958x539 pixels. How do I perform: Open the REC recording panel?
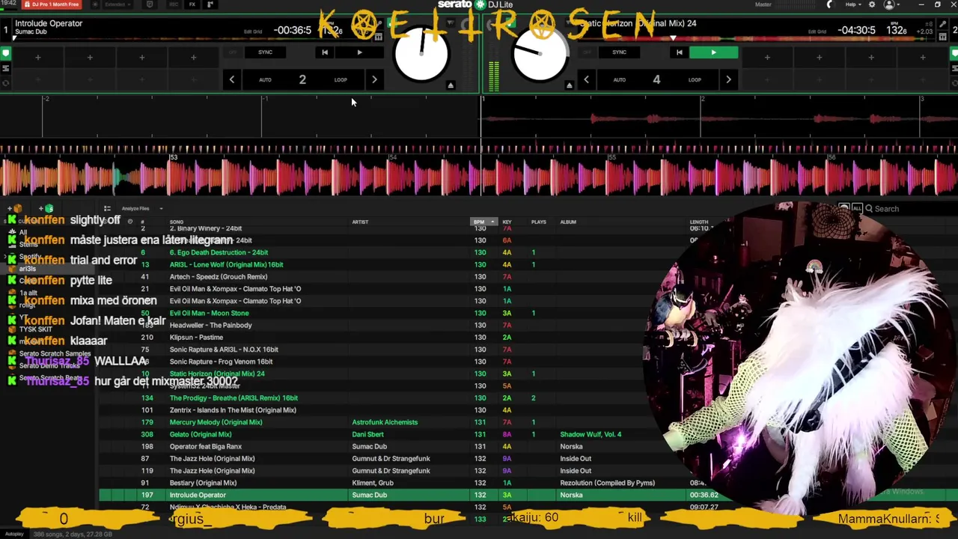tap(173, 4)
